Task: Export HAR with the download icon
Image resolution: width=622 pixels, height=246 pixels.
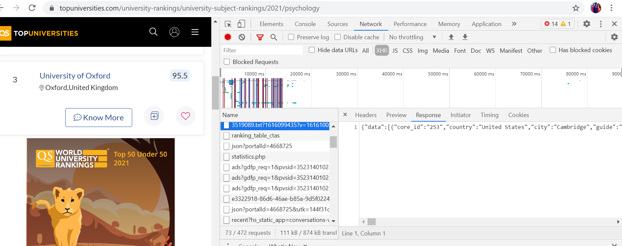Action: 465,37
